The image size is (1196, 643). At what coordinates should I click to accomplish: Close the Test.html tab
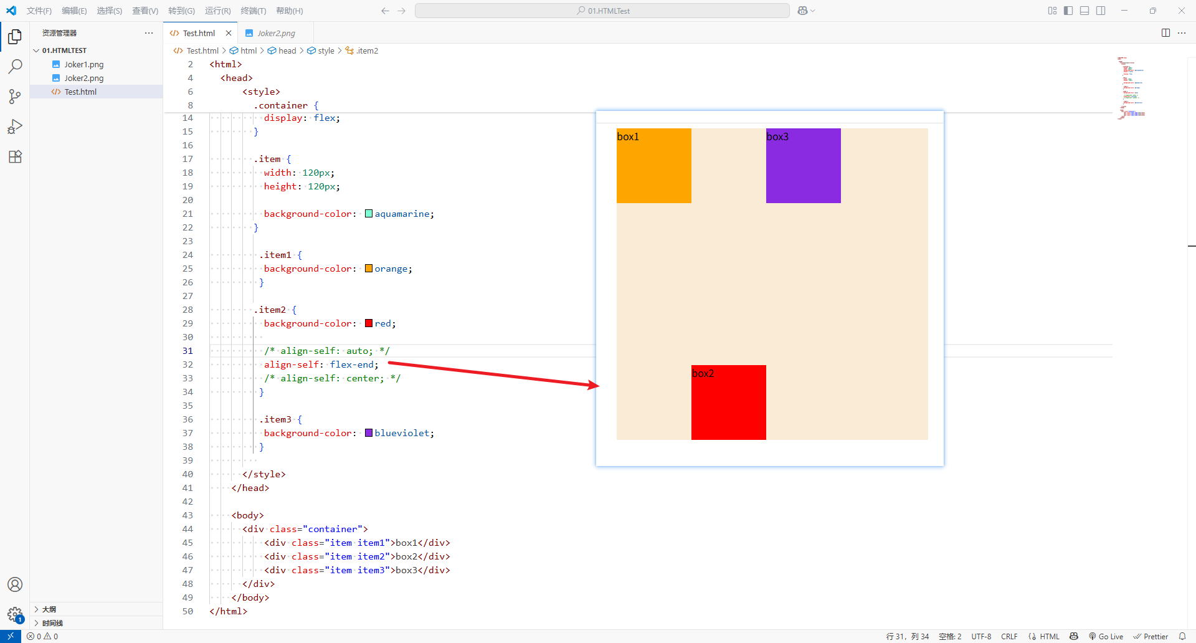point(229,33)
